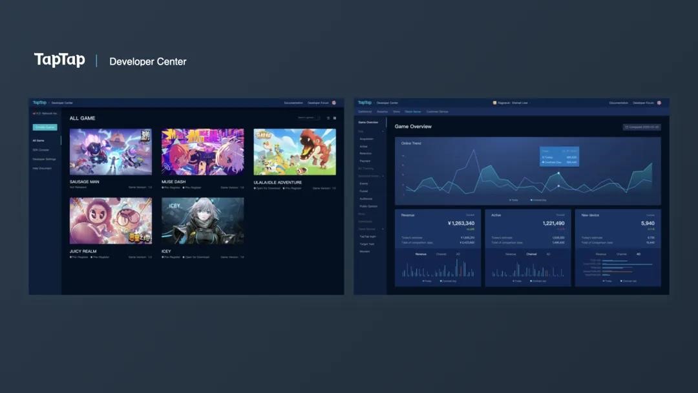Viewport: 698px width, 393px height.
Task: Switch to grid view icon in All Game
Action: (x=335, y=118)
